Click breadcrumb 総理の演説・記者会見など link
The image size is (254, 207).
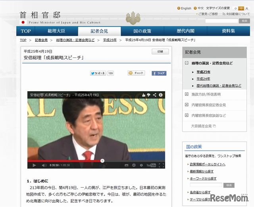click(75, 40)
